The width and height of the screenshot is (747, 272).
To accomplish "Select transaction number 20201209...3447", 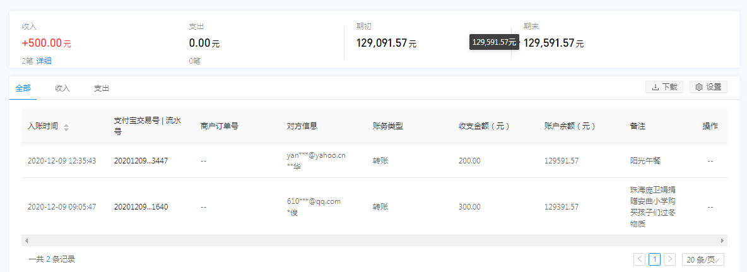I will [141, 161].
